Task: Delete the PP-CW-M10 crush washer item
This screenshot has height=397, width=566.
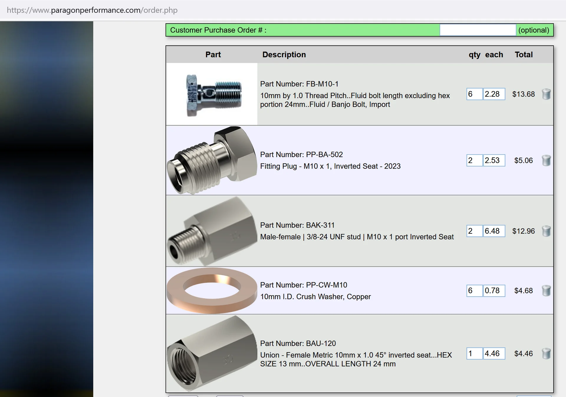Action: tap(546, 291)
